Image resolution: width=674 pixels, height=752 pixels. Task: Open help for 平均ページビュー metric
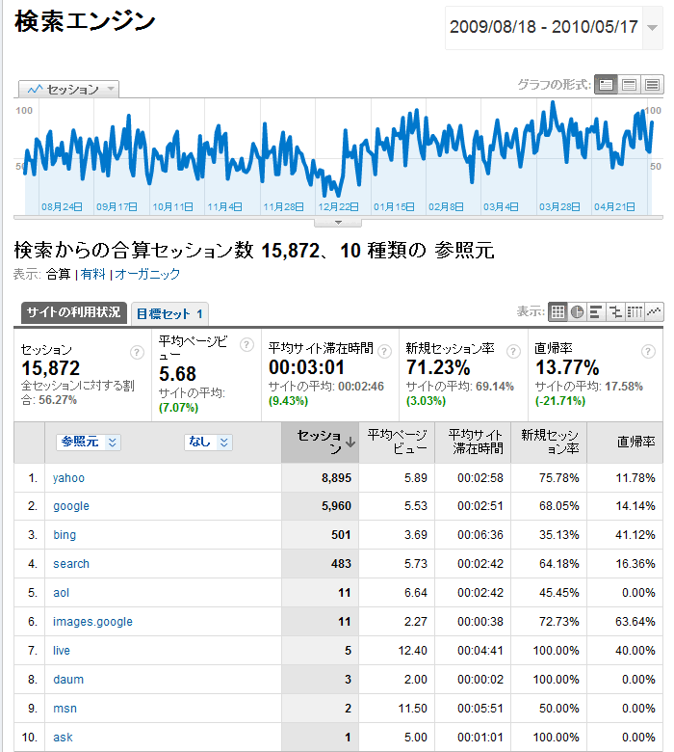(246, 344)
